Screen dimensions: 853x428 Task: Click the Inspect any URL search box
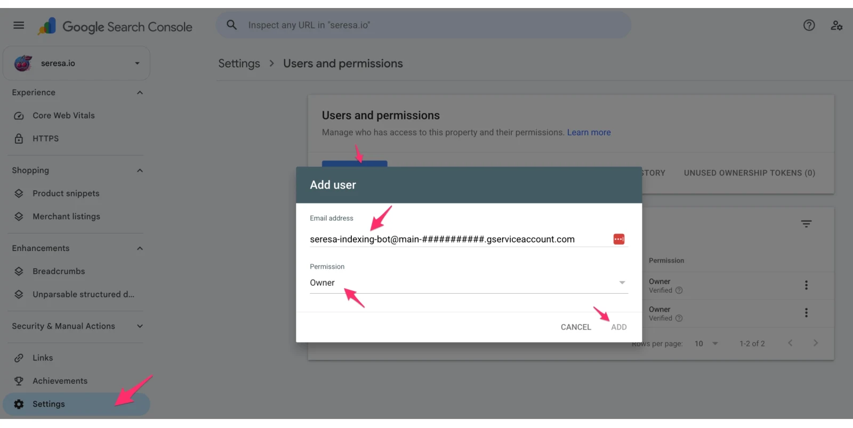click(423, 25)
